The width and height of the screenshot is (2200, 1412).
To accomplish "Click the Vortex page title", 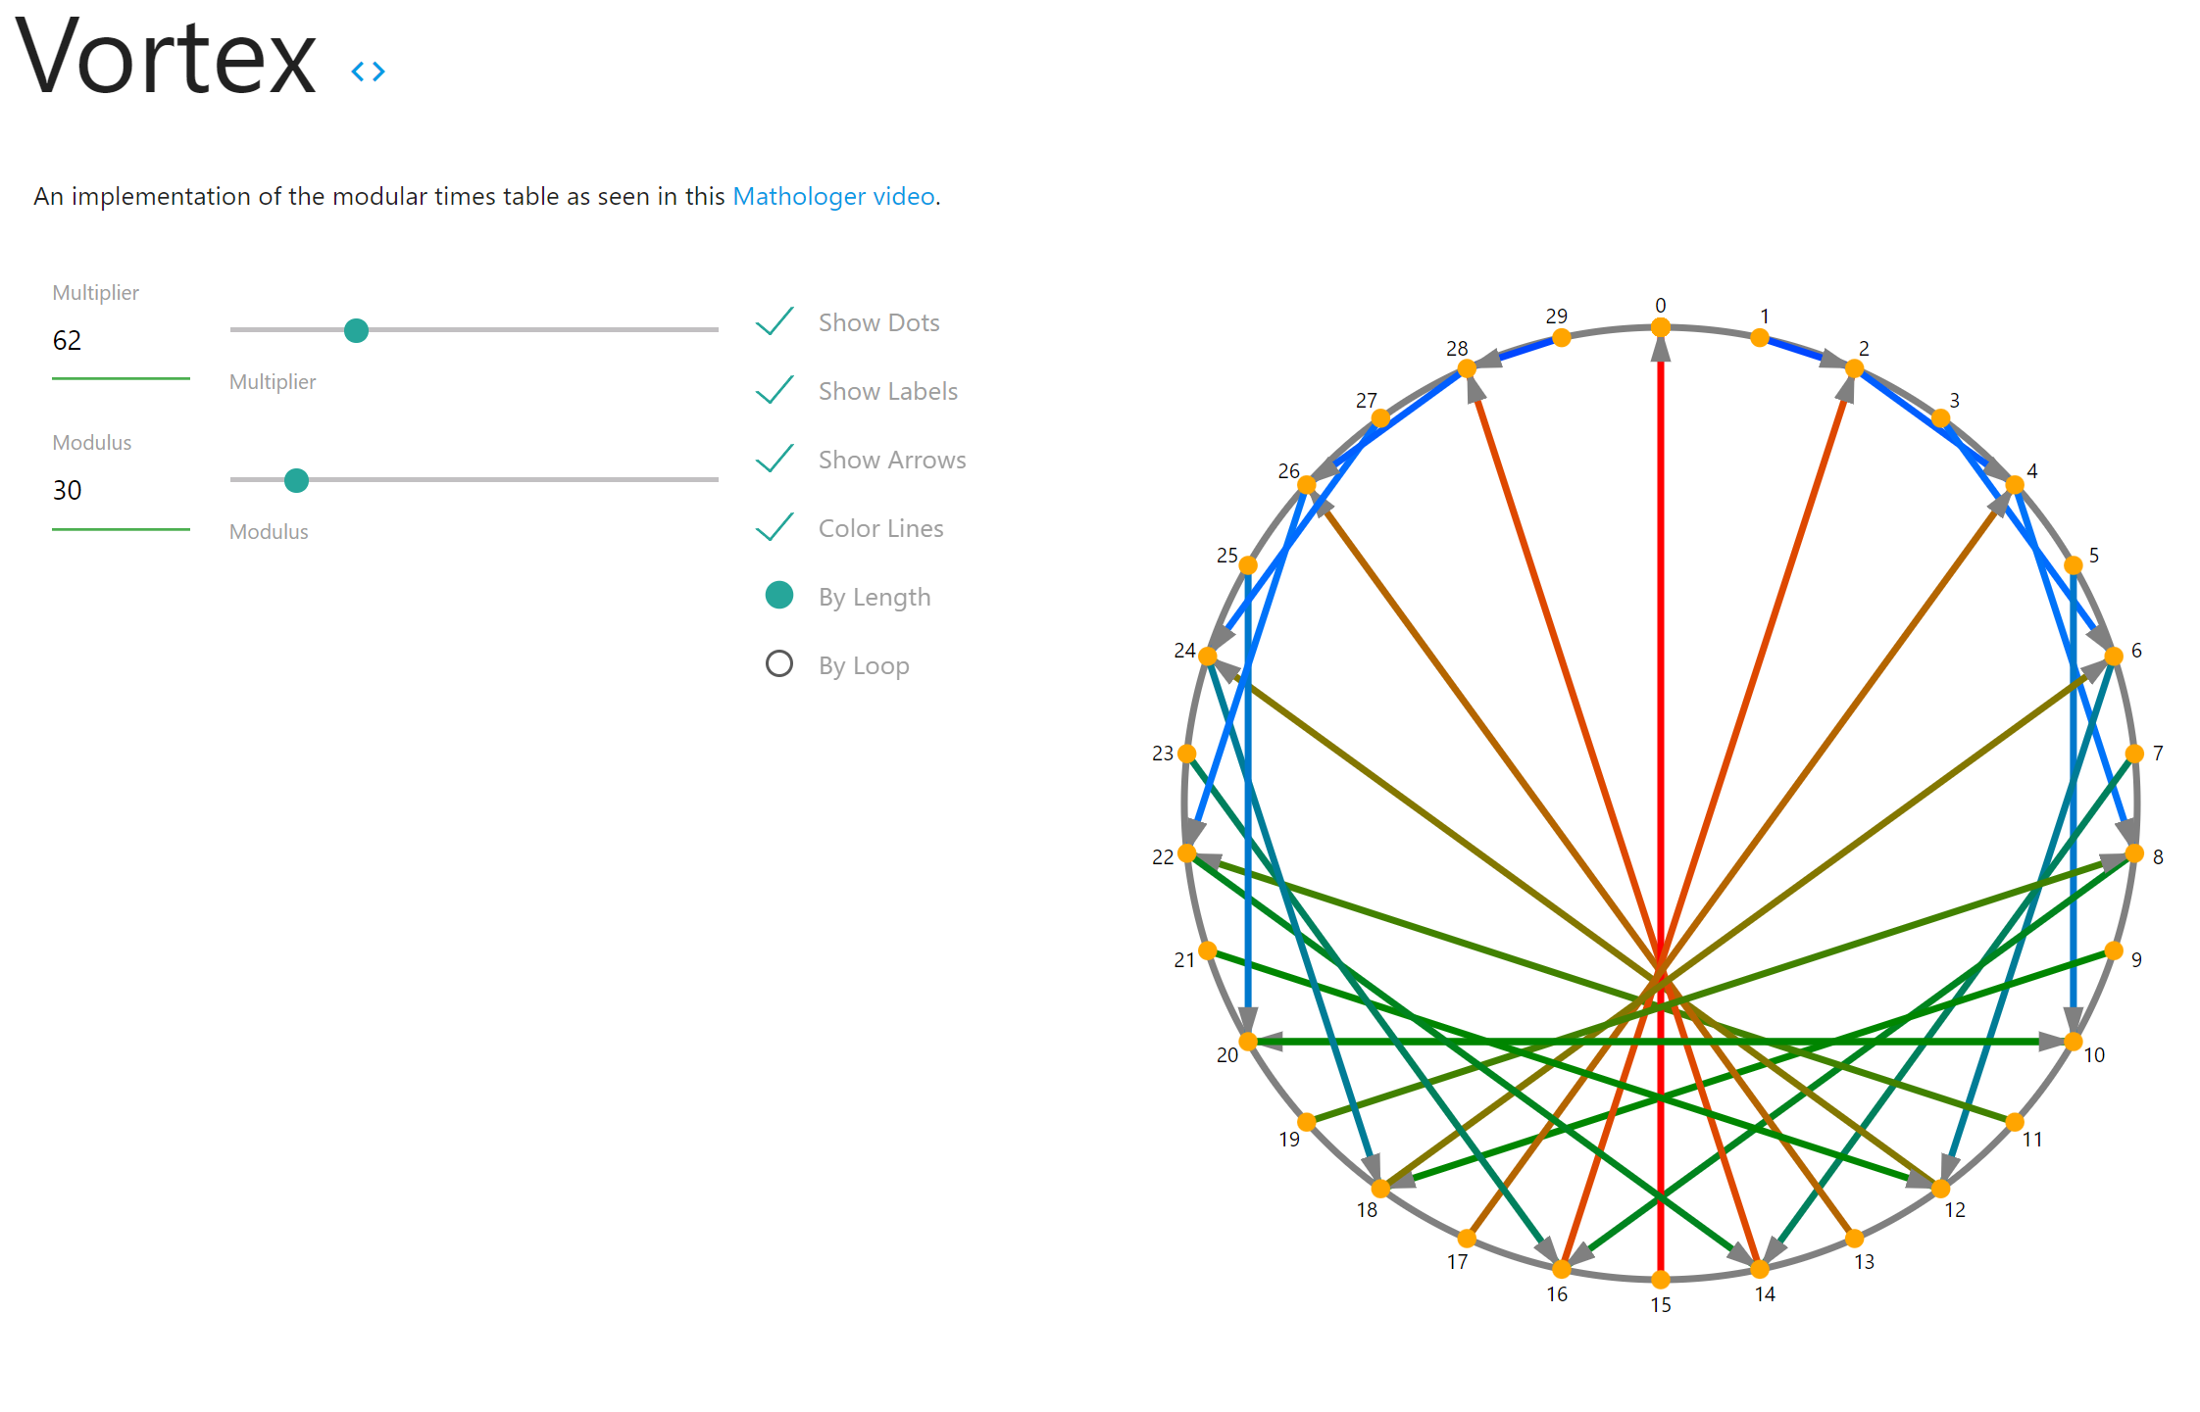I will pos(166,58).
